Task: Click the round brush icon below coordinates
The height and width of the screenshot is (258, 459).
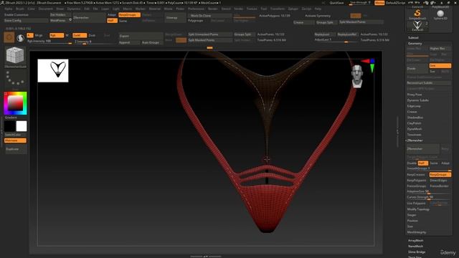Action: (9, 38)
